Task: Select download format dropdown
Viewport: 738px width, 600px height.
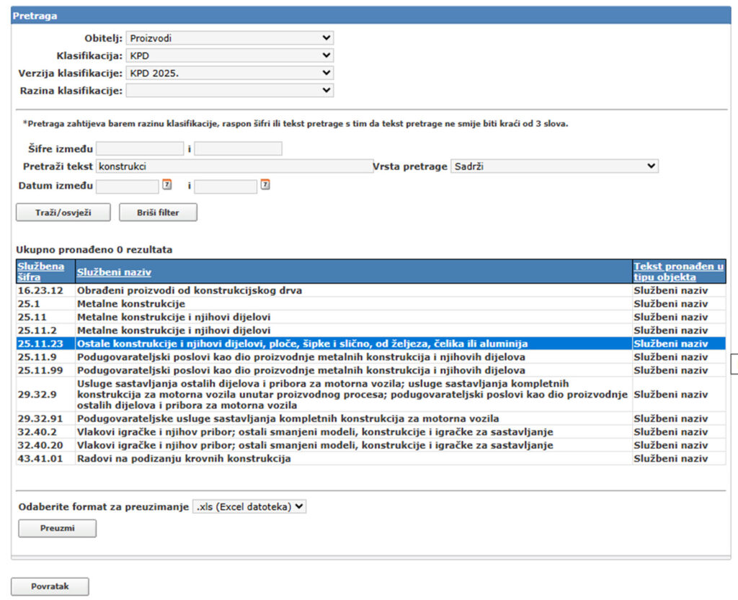Action: tap(249, 506)
